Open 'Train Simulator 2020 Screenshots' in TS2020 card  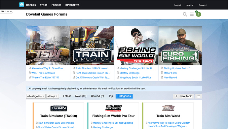tap(56, 123)
